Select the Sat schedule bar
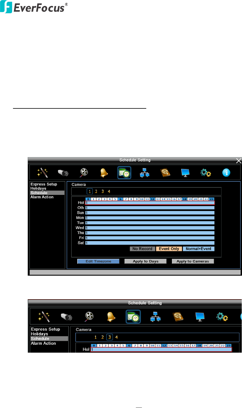Viewport: 242px width, 408px height. (x=150, y=243)
